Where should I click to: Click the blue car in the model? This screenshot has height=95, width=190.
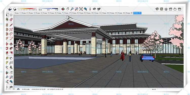[147, 58]
